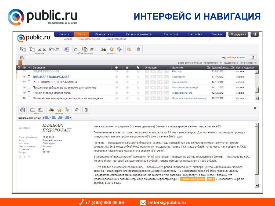The height and width of the screenshot is (206, 275).
Task: Click the deselect-all documents icon
Action: [32, 49]
